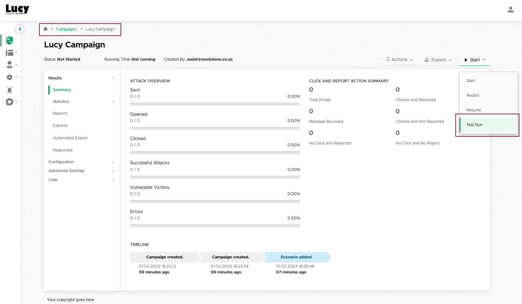The width and height of the screenshot is (522, 304).
Task: Expand submenu arrow beside gear icon
Action: click(x=16, y=77)
